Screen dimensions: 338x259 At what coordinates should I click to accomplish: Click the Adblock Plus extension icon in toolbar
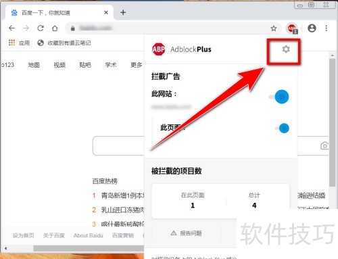coord(292,28)
